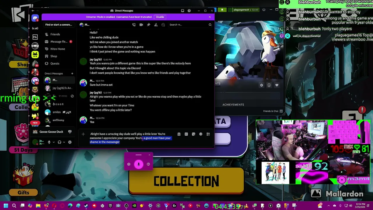This screenshot has width=373, height=210.
Task: Show user profile icon in Discord header
Action: (163, 25)
